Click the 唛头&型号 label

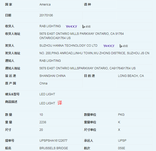(x=12, y=94)
